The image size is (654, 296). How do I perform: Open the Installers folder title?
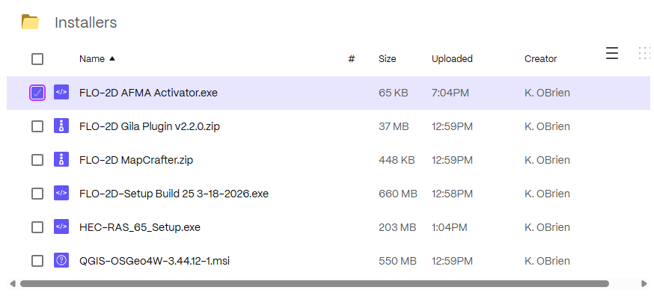pyautogui.click(x=85, y=22)
